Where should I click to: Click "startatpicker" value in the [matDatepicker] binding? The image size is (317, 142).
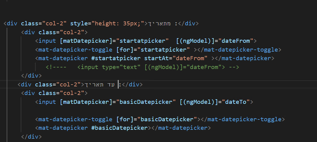point(144,41)
